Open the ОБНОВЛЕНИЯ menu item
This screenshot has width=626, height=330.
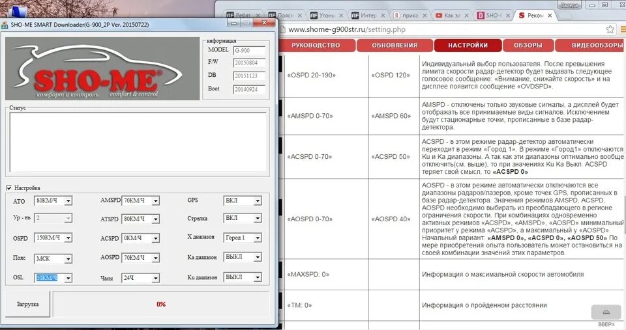tap(395, 46)
